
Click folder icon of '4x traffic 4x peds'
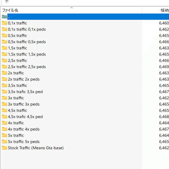(5, 129)
